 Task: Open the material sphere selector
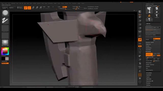point(5,43)
